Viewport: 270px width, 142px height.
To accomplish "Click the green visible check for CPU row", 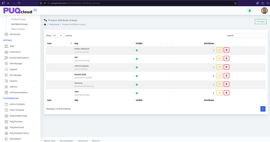I will click(137, 93).
